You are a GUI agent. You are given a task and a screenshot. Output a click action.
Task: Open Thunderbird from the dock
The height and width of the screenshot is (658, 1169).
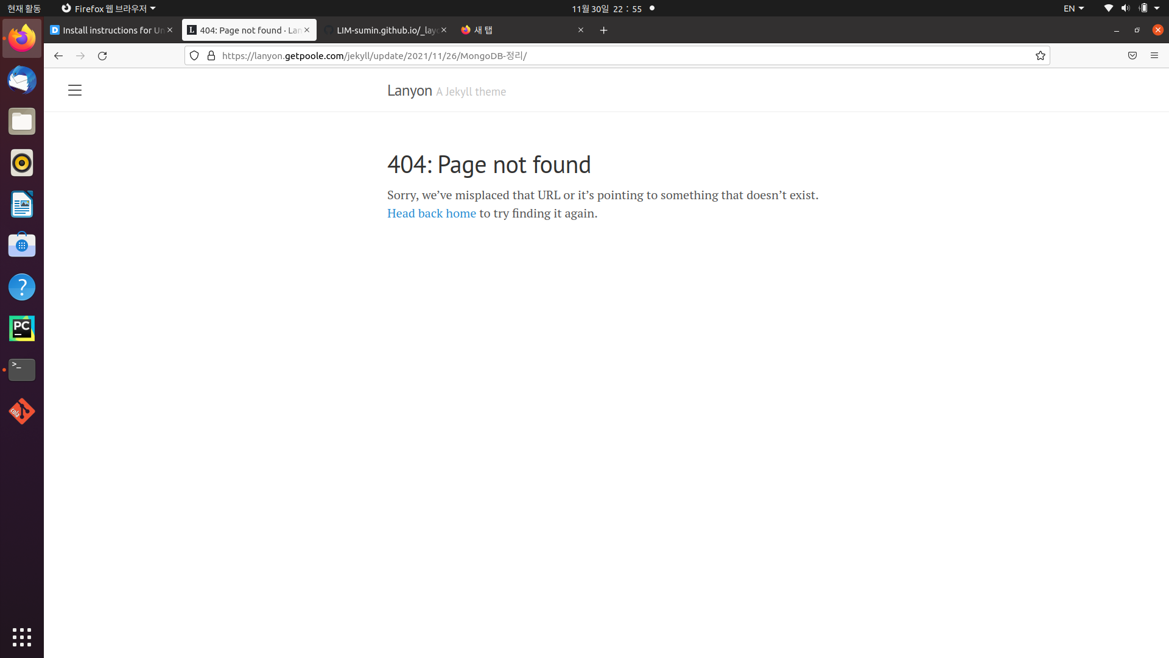pos(21,80)
